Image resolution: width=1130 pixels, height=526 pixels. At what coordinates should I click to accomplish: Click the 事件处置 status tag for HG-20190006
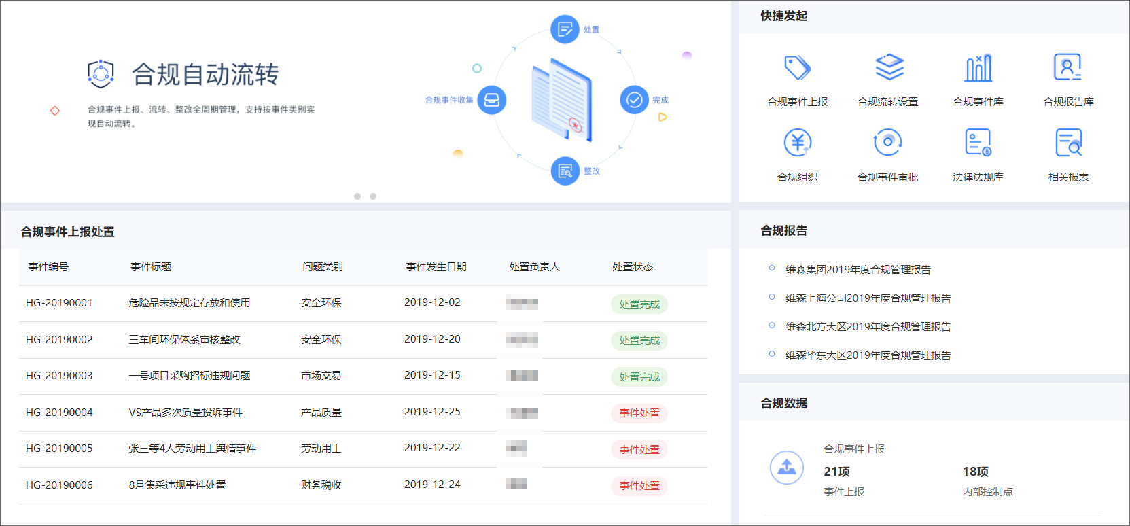point(639,485)
